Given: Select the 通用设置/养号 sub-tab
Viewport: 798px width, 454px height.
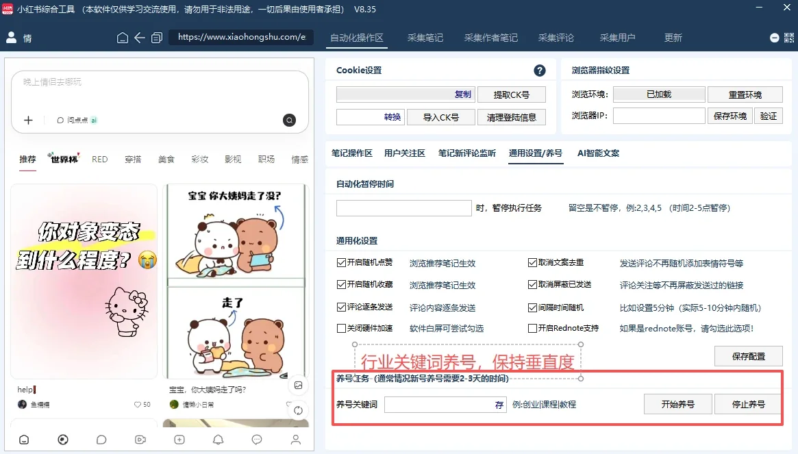Looking at the screenshot, I should tap(536, 153).
